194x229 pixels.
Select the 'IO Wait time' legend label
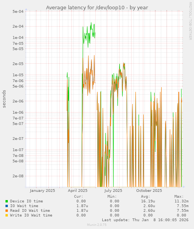(24, 206)
